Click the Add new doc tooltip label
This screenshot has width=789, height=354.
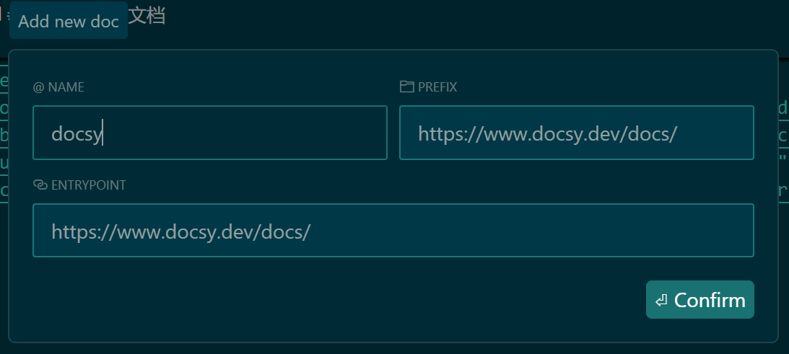tap(69, 21)
